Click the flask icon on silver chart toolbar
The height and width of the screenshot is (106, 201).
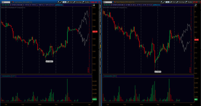[162, 2]
